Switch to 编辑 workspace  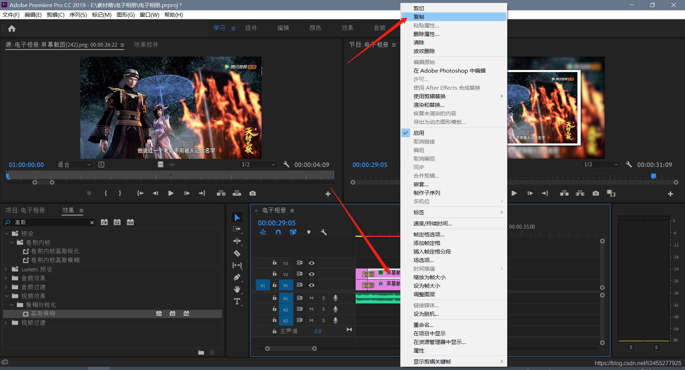[283, 28]
